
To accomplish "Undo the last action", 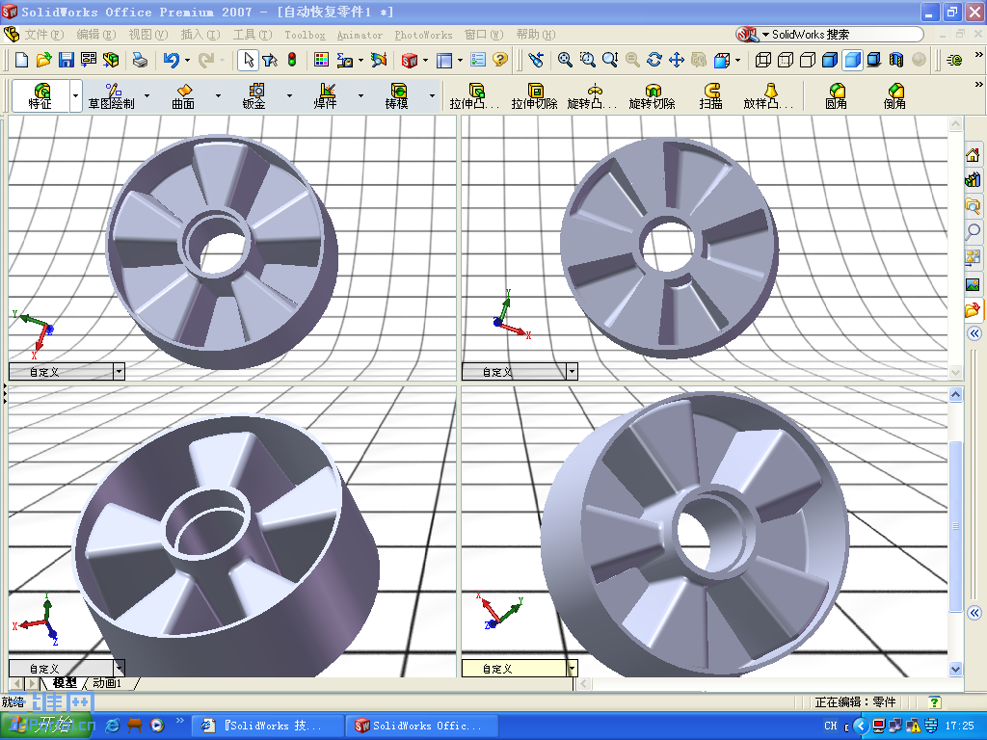I will (171, 60).
